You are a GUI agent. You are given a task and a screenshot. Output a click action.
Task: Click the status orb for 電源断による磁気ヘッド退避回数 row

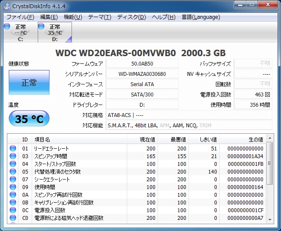[13, 218]
